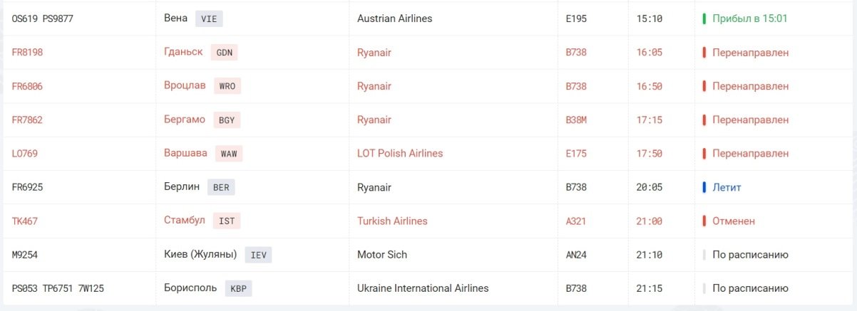857x311 pixels.
Task: Select the BER airport code badge
Action: (x=222, y=188)
